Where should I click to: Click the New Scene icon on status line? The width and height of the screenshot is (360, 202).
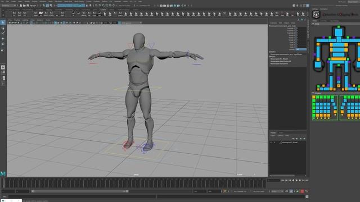coord(21,6)
